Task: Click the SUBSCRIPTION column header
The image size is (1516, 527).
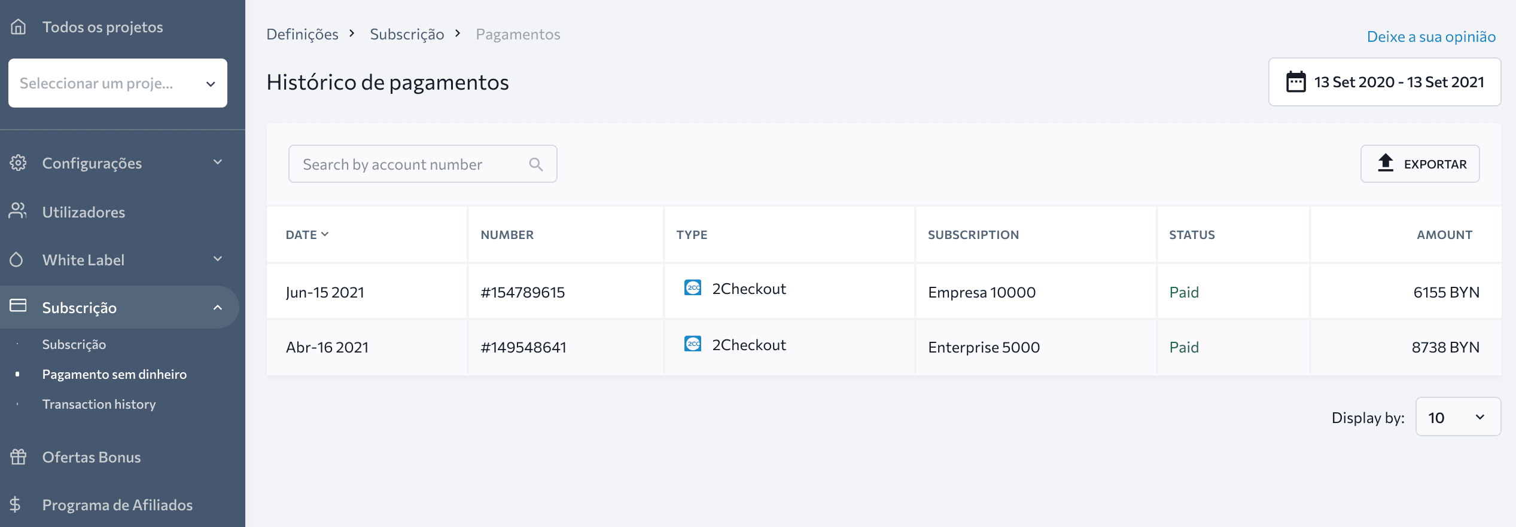Action: click(973, 235)
